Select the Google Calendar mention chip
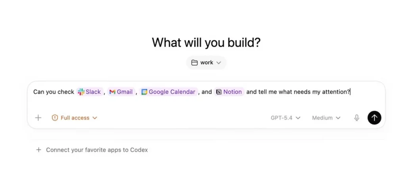The width and height of the screenshot is (406, 183). pyautogui.click(x=169, y=92)
